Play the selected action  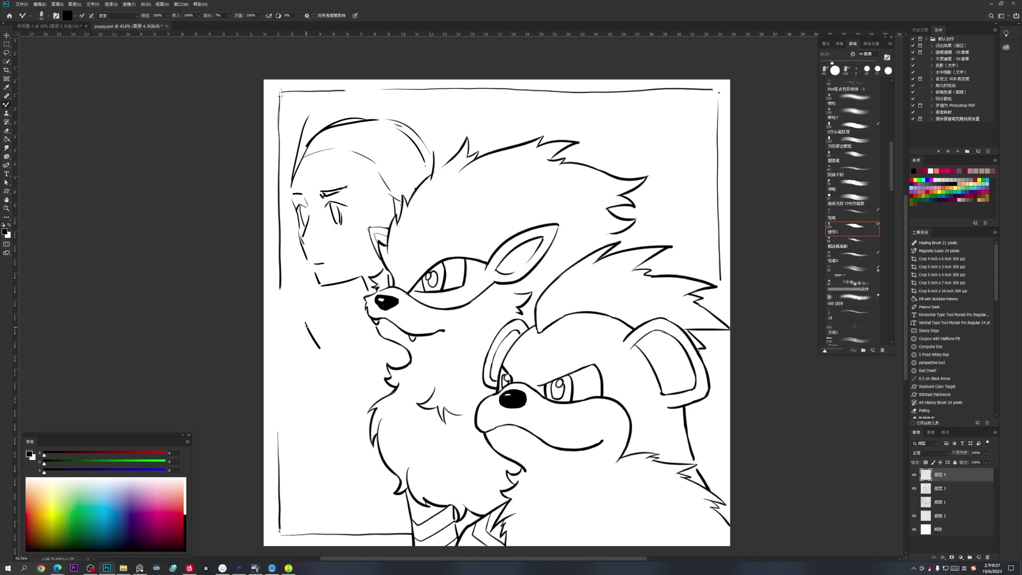coord(958,151)
